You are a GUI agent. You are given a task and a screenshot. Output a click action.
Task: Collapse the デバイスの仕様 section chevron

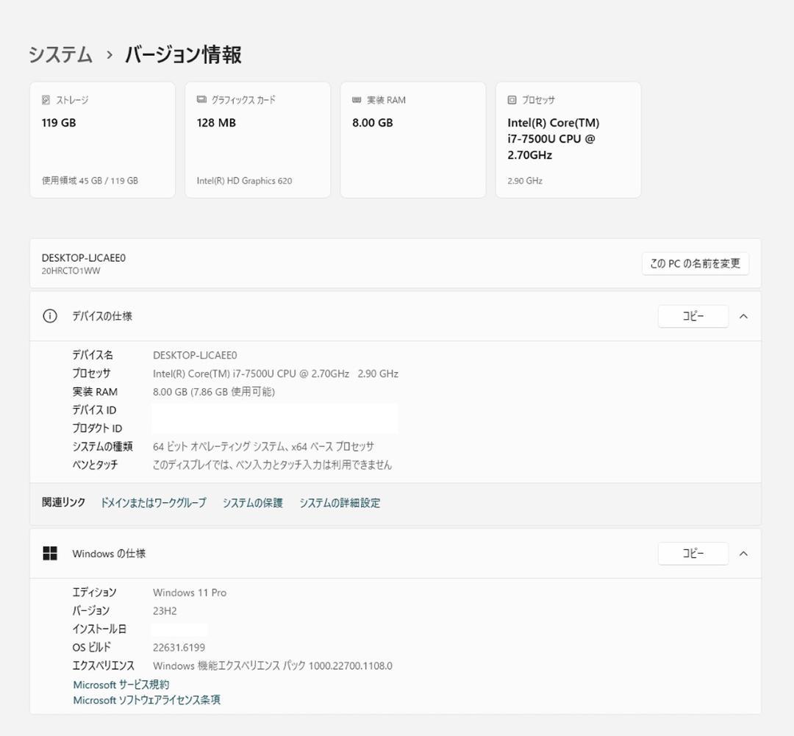point(743,316)
